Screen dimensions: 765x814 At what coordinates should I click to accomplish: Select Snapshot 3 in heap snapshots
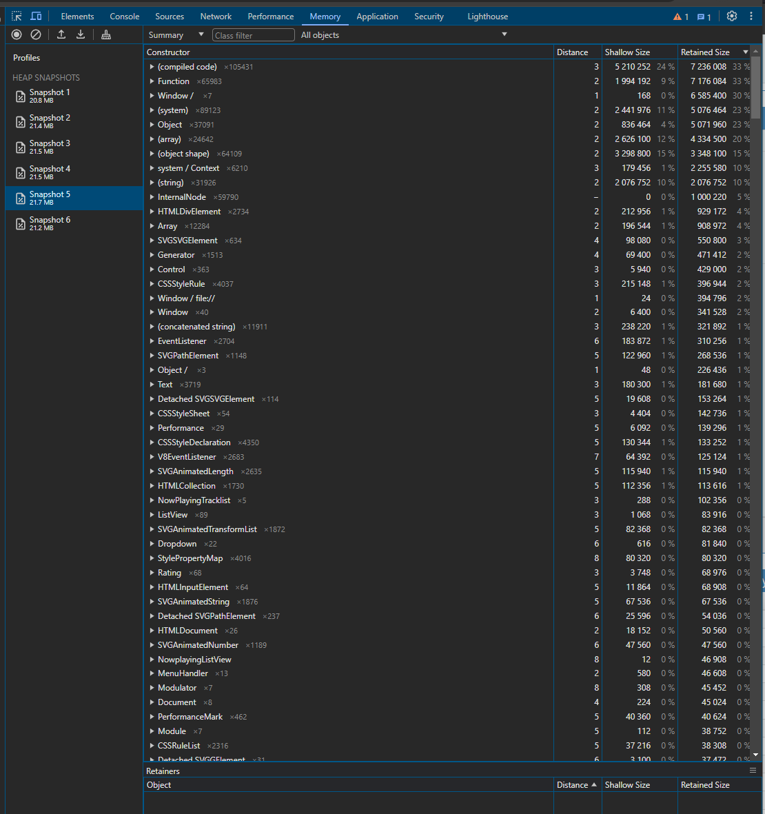click(50, 147)
